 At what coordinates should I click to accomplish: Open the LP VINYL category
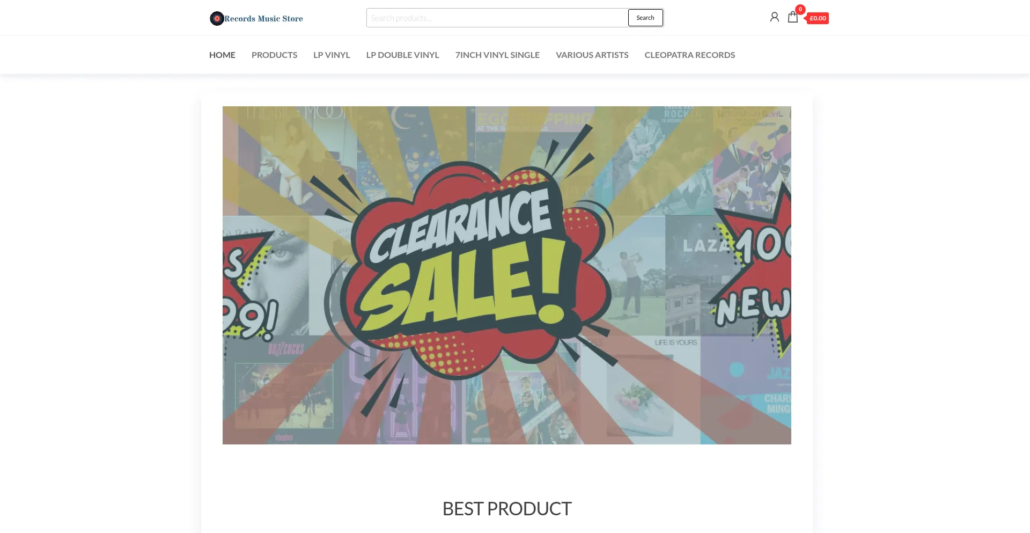tap(332, 55)
